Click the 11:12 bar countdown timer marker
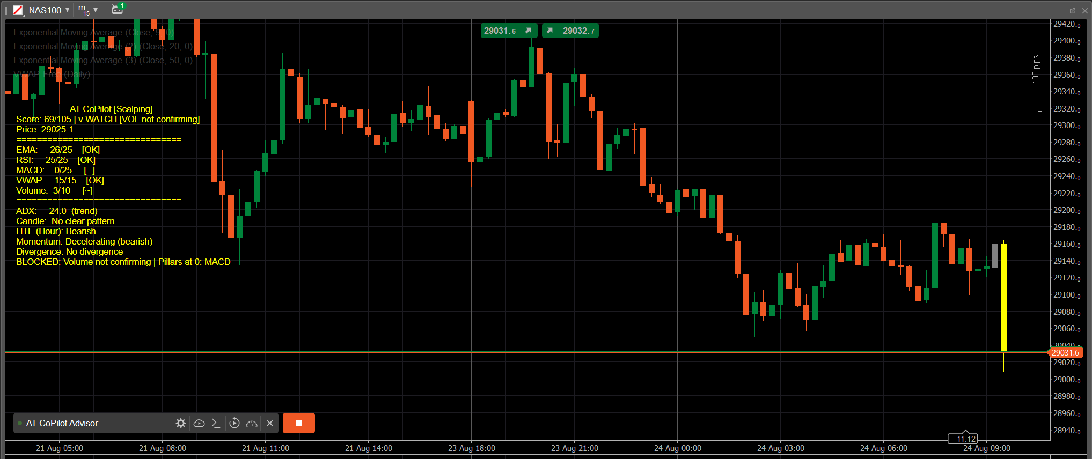1092x459 pixels. point(963,439)
